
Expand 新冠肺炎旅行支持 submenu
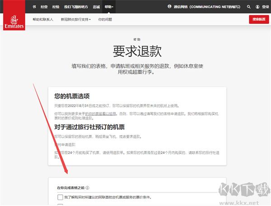point(76,19)
